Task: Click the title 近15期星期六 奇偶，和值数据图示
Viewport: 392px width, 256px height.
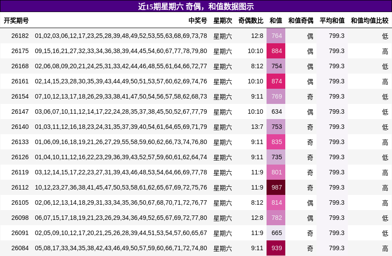Action: [196, 6]
